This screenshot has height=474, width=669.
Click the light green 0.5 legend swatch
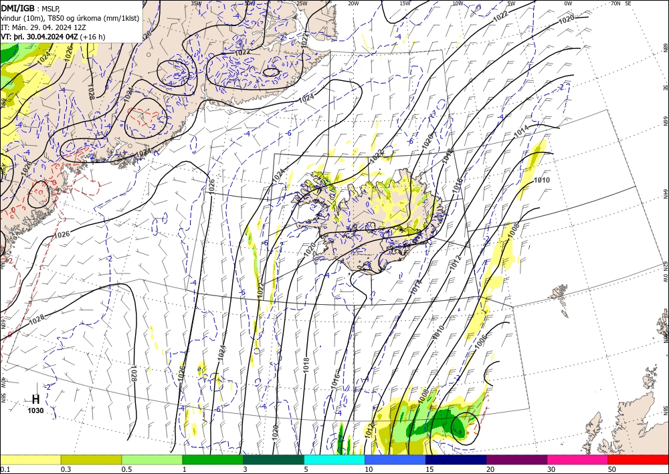(x=152, y=459)
